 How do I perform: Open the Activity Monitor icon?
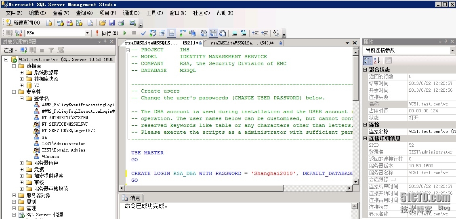coord(132,23)
